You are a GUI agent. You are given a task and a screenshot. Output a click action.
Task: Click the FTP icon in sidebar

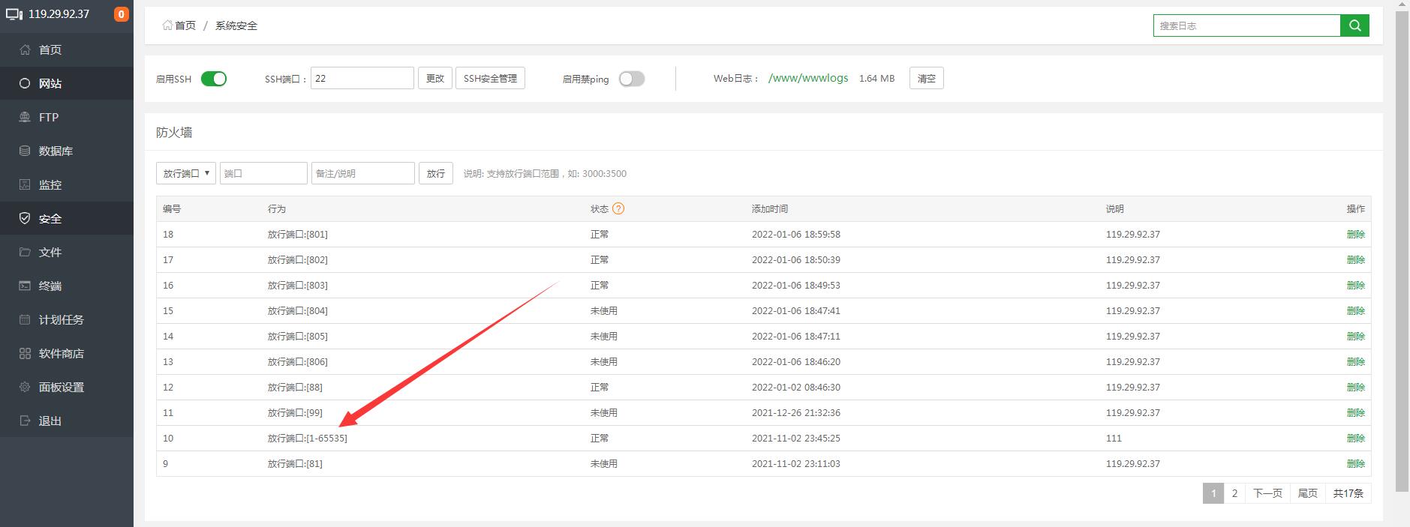tap(25, 117)
